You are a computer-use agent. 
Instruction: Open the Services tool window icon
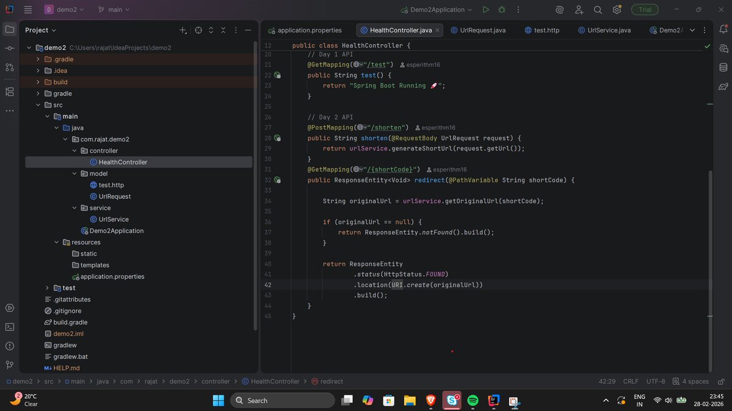(x=9, y=308)
